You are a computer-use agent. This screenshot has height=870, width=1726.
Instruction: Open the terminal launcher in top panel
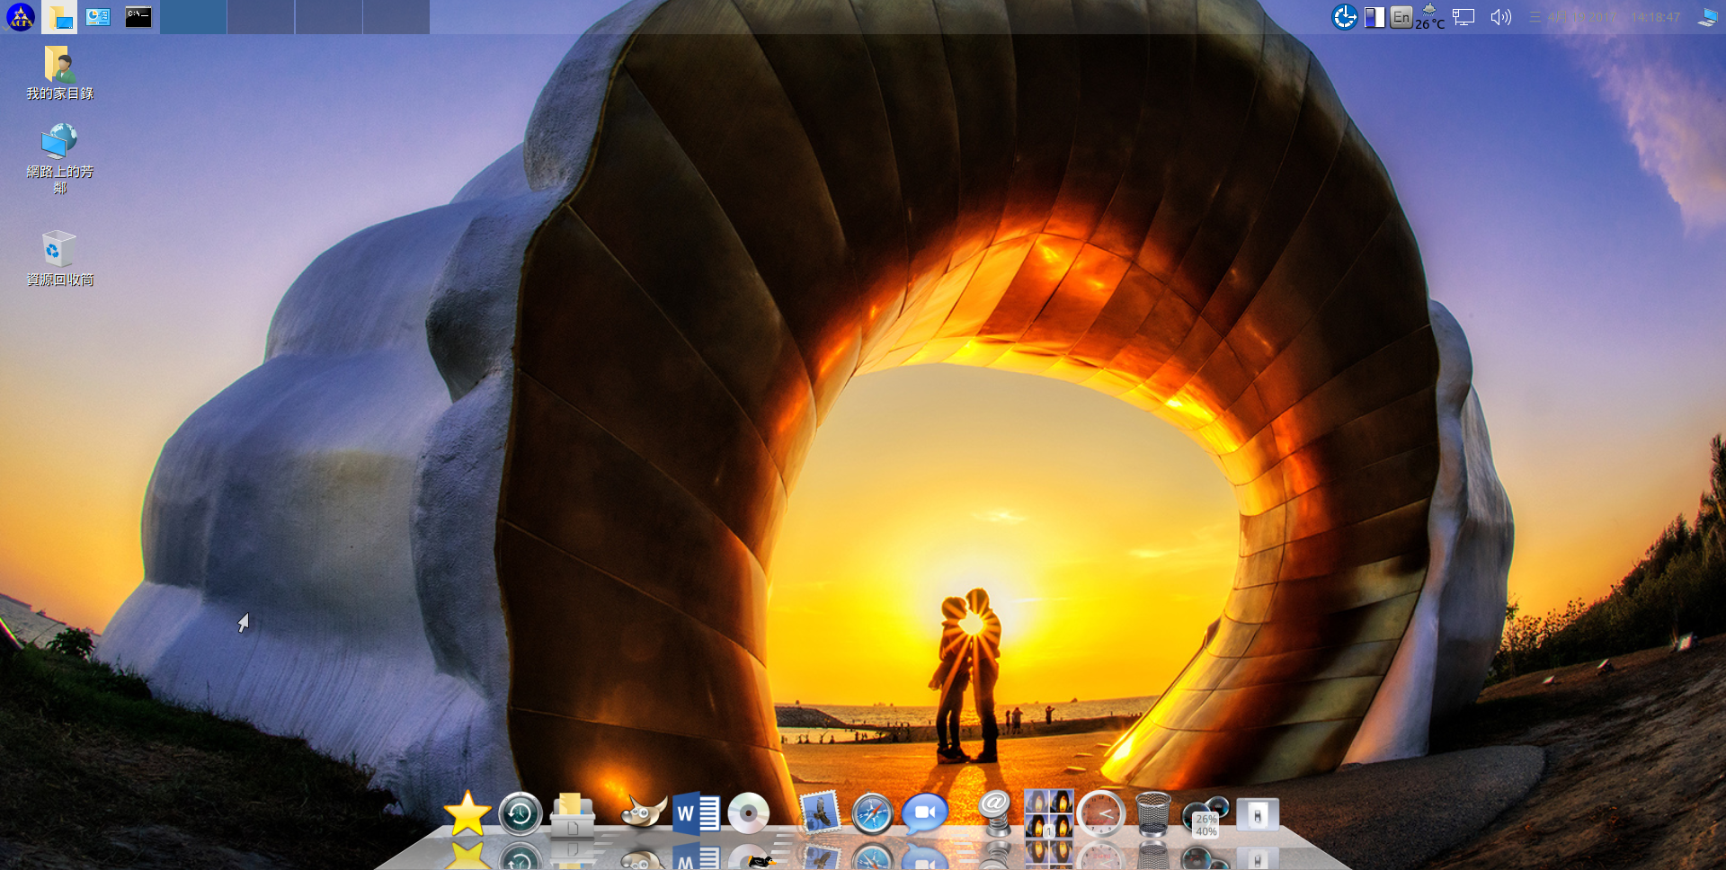point(138,17)
